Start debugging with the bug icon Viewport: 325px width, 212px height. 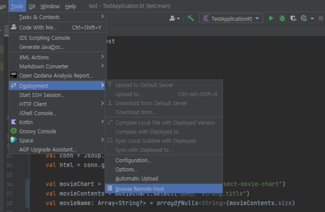pyautogui.click(x=282, y=19)
